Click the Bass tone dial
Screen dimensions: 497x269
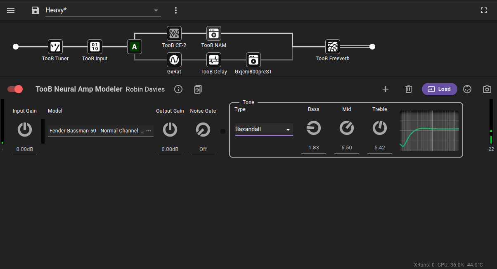313,128
